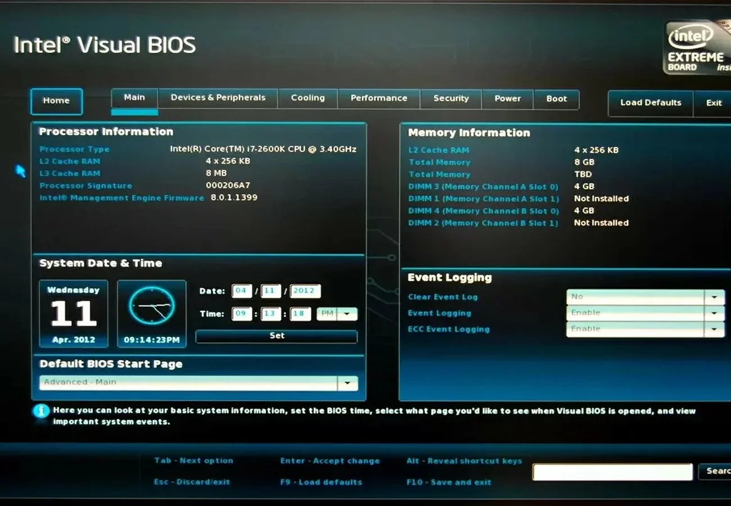Viewport: 731px width, 506px height.
Task: Click the "DIMM 2 (Memory Channel B Slot 1)" label
Action: click(x=484, y=223)
